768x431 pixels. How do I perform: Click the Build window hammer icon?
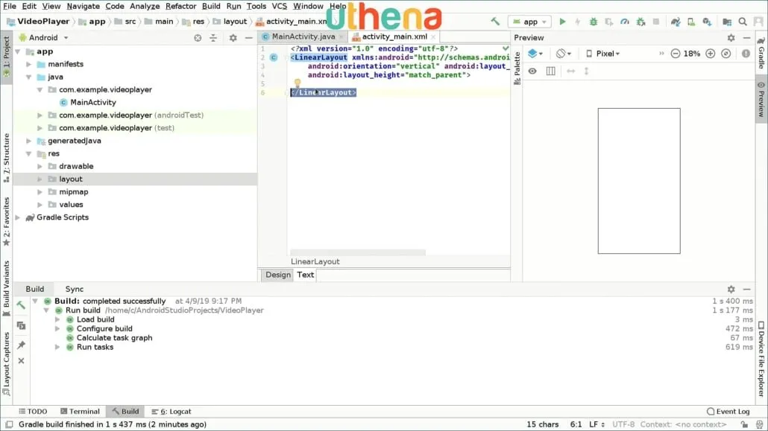coord(21,304)
